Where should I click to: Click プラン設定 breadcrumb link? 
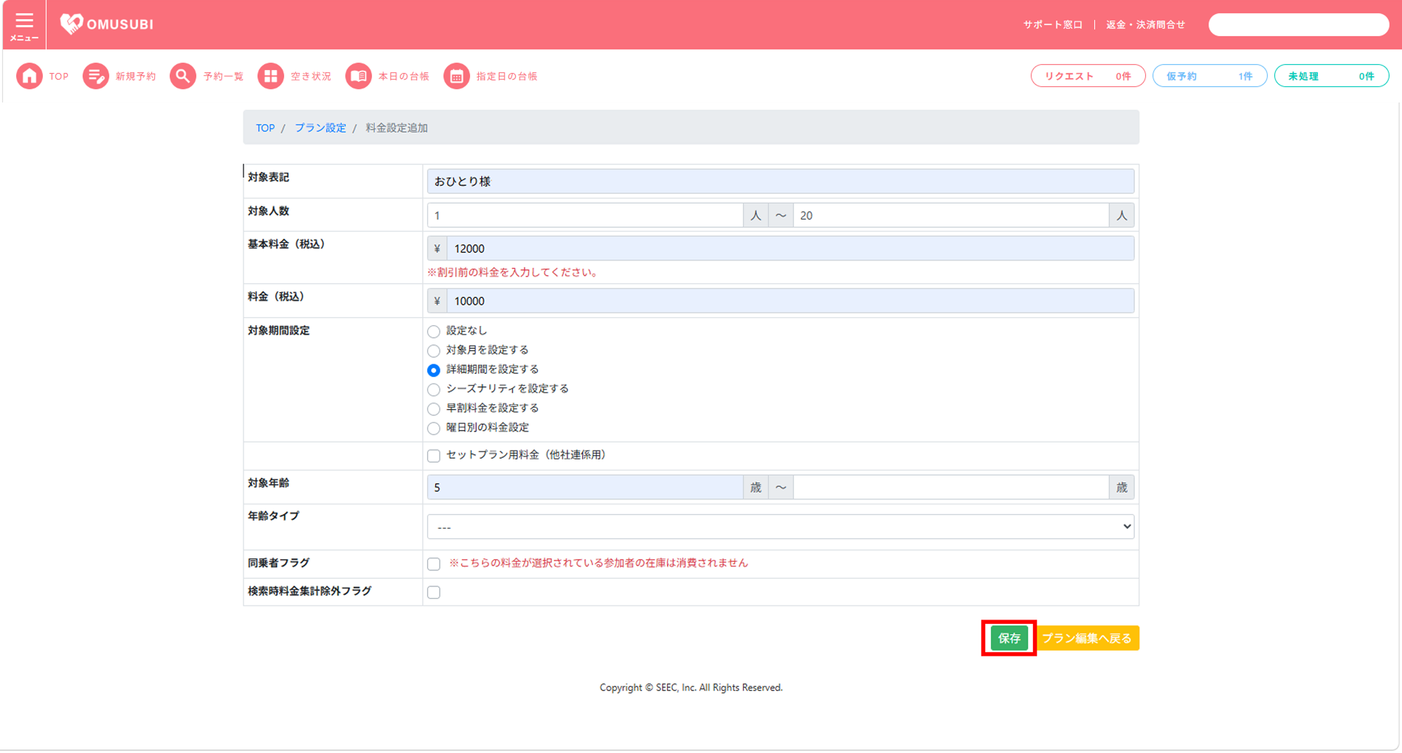point(320,128)
